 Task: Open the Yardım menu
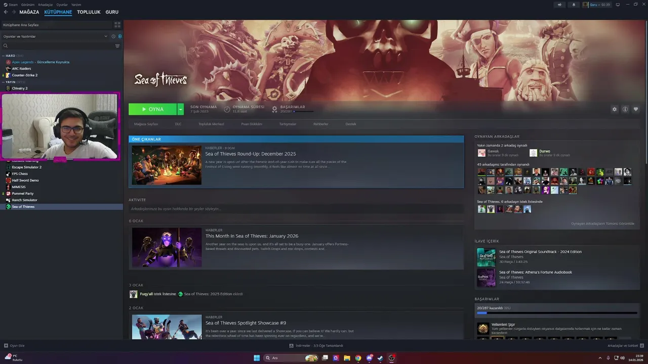pyautogui.click(x=76, y=5)
